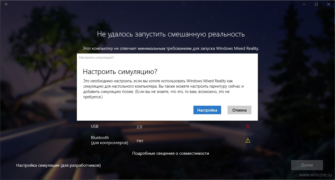Open Настройка симуляции (для разработчиков) link
Viewport: 335px width, 180px height.
[x=59, y=165]
